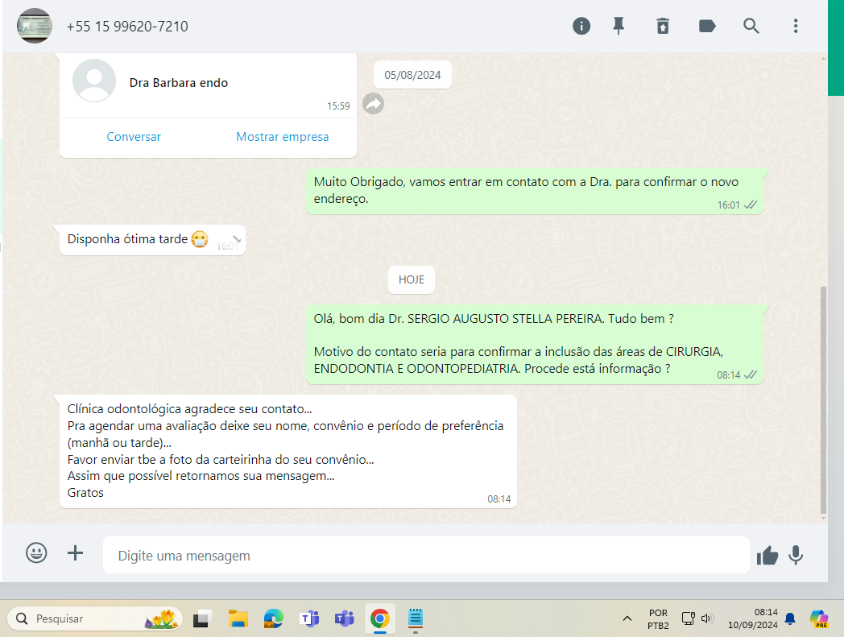
Task: Click the network display tray icon
Action: pyautogui.click(x=688, y=618)
